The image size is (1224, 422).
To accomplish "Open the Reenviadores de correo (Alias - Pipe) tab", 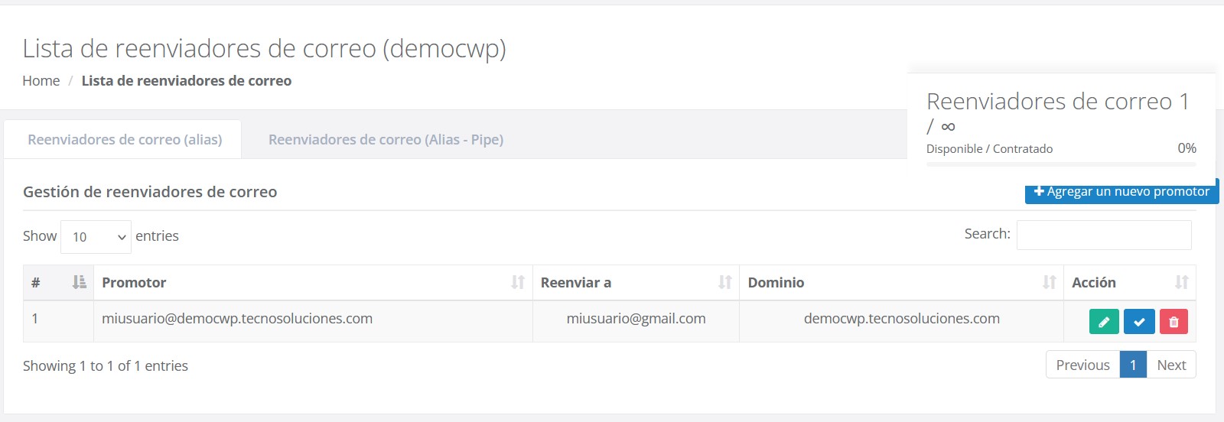I will coord(386,140).
